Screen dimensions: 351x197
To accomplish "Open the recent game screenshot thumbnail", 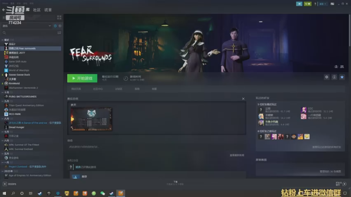I will click(91, 119).
